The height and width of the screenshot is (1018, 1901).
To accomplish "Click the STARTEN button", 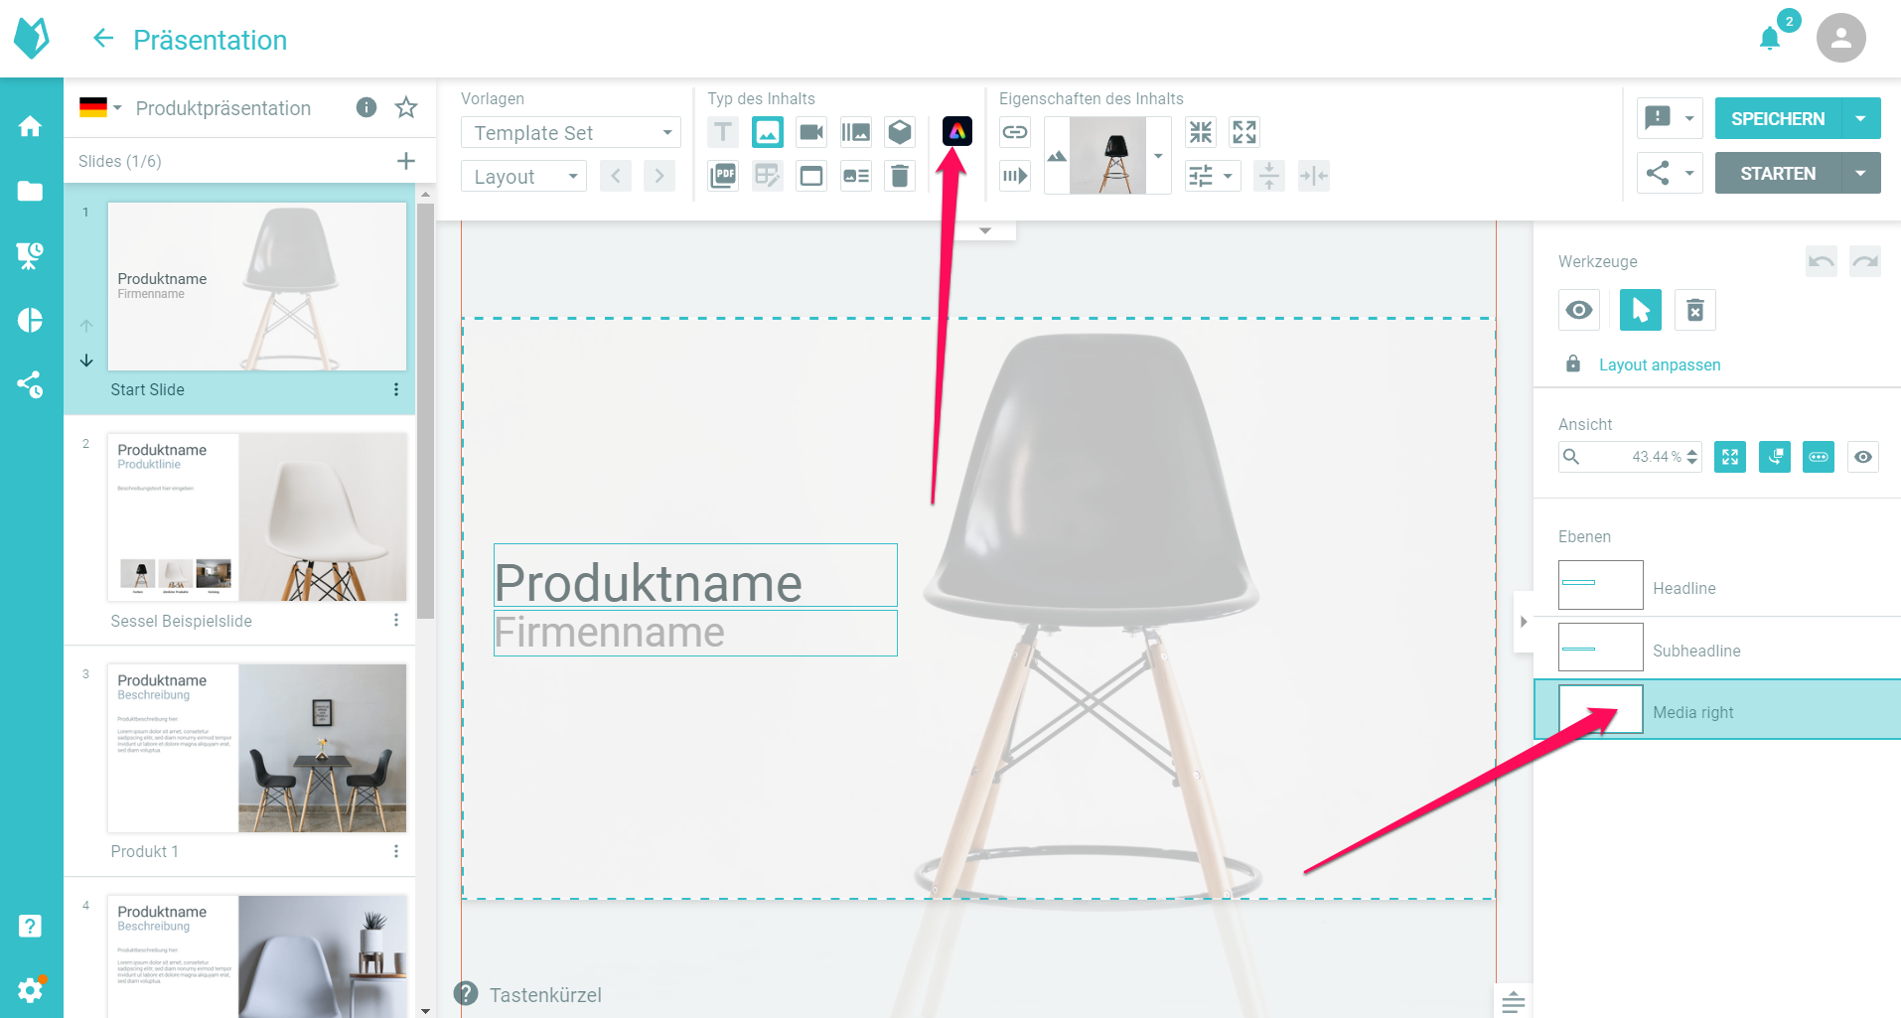I will click(1778, 173).
